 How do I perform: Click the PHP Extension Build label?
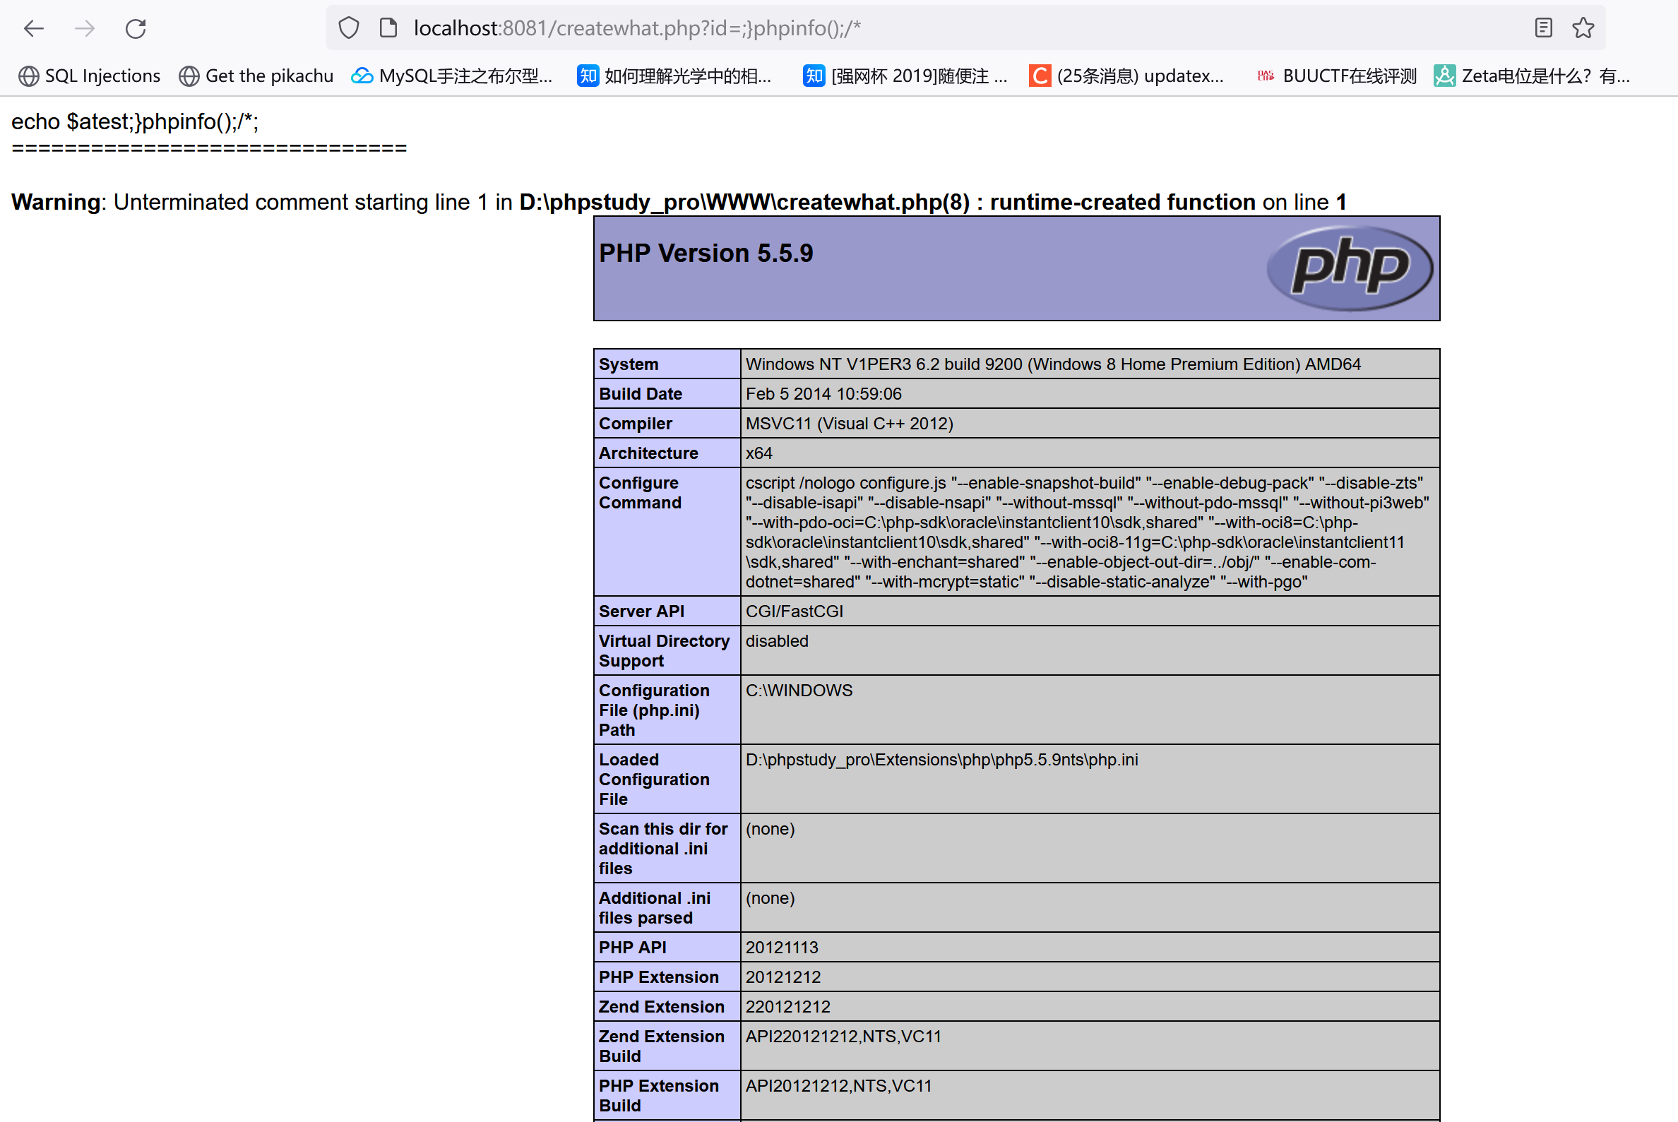[x=658, y=1096]
